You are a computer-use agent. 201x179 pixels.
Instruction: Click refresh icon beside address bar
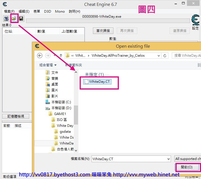(165, 56)
